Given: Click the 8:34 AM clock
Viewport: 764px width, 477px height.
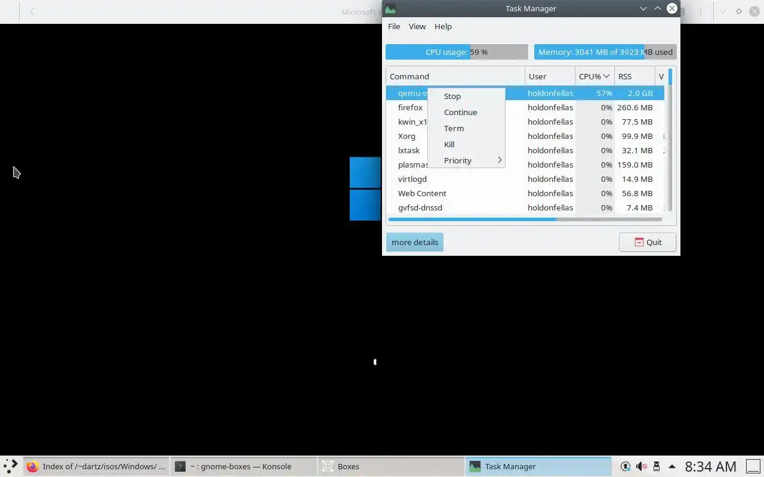Looking at the screenshot, I should tap(710, 466).
